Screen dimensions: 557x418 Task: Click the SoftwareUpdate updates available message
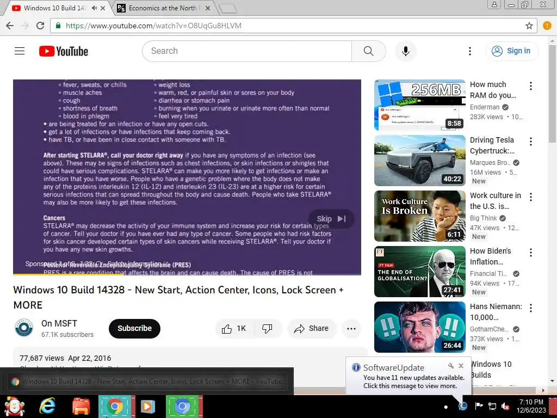[x=413, y=382]
